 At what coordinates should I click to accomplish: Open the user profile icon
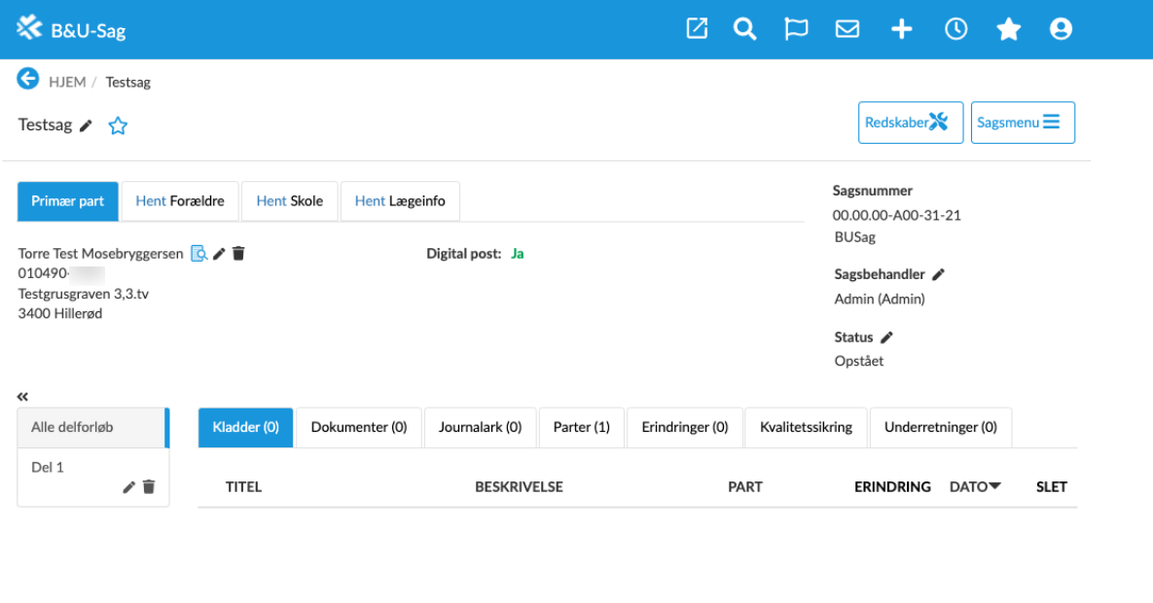pos(1061,29)
